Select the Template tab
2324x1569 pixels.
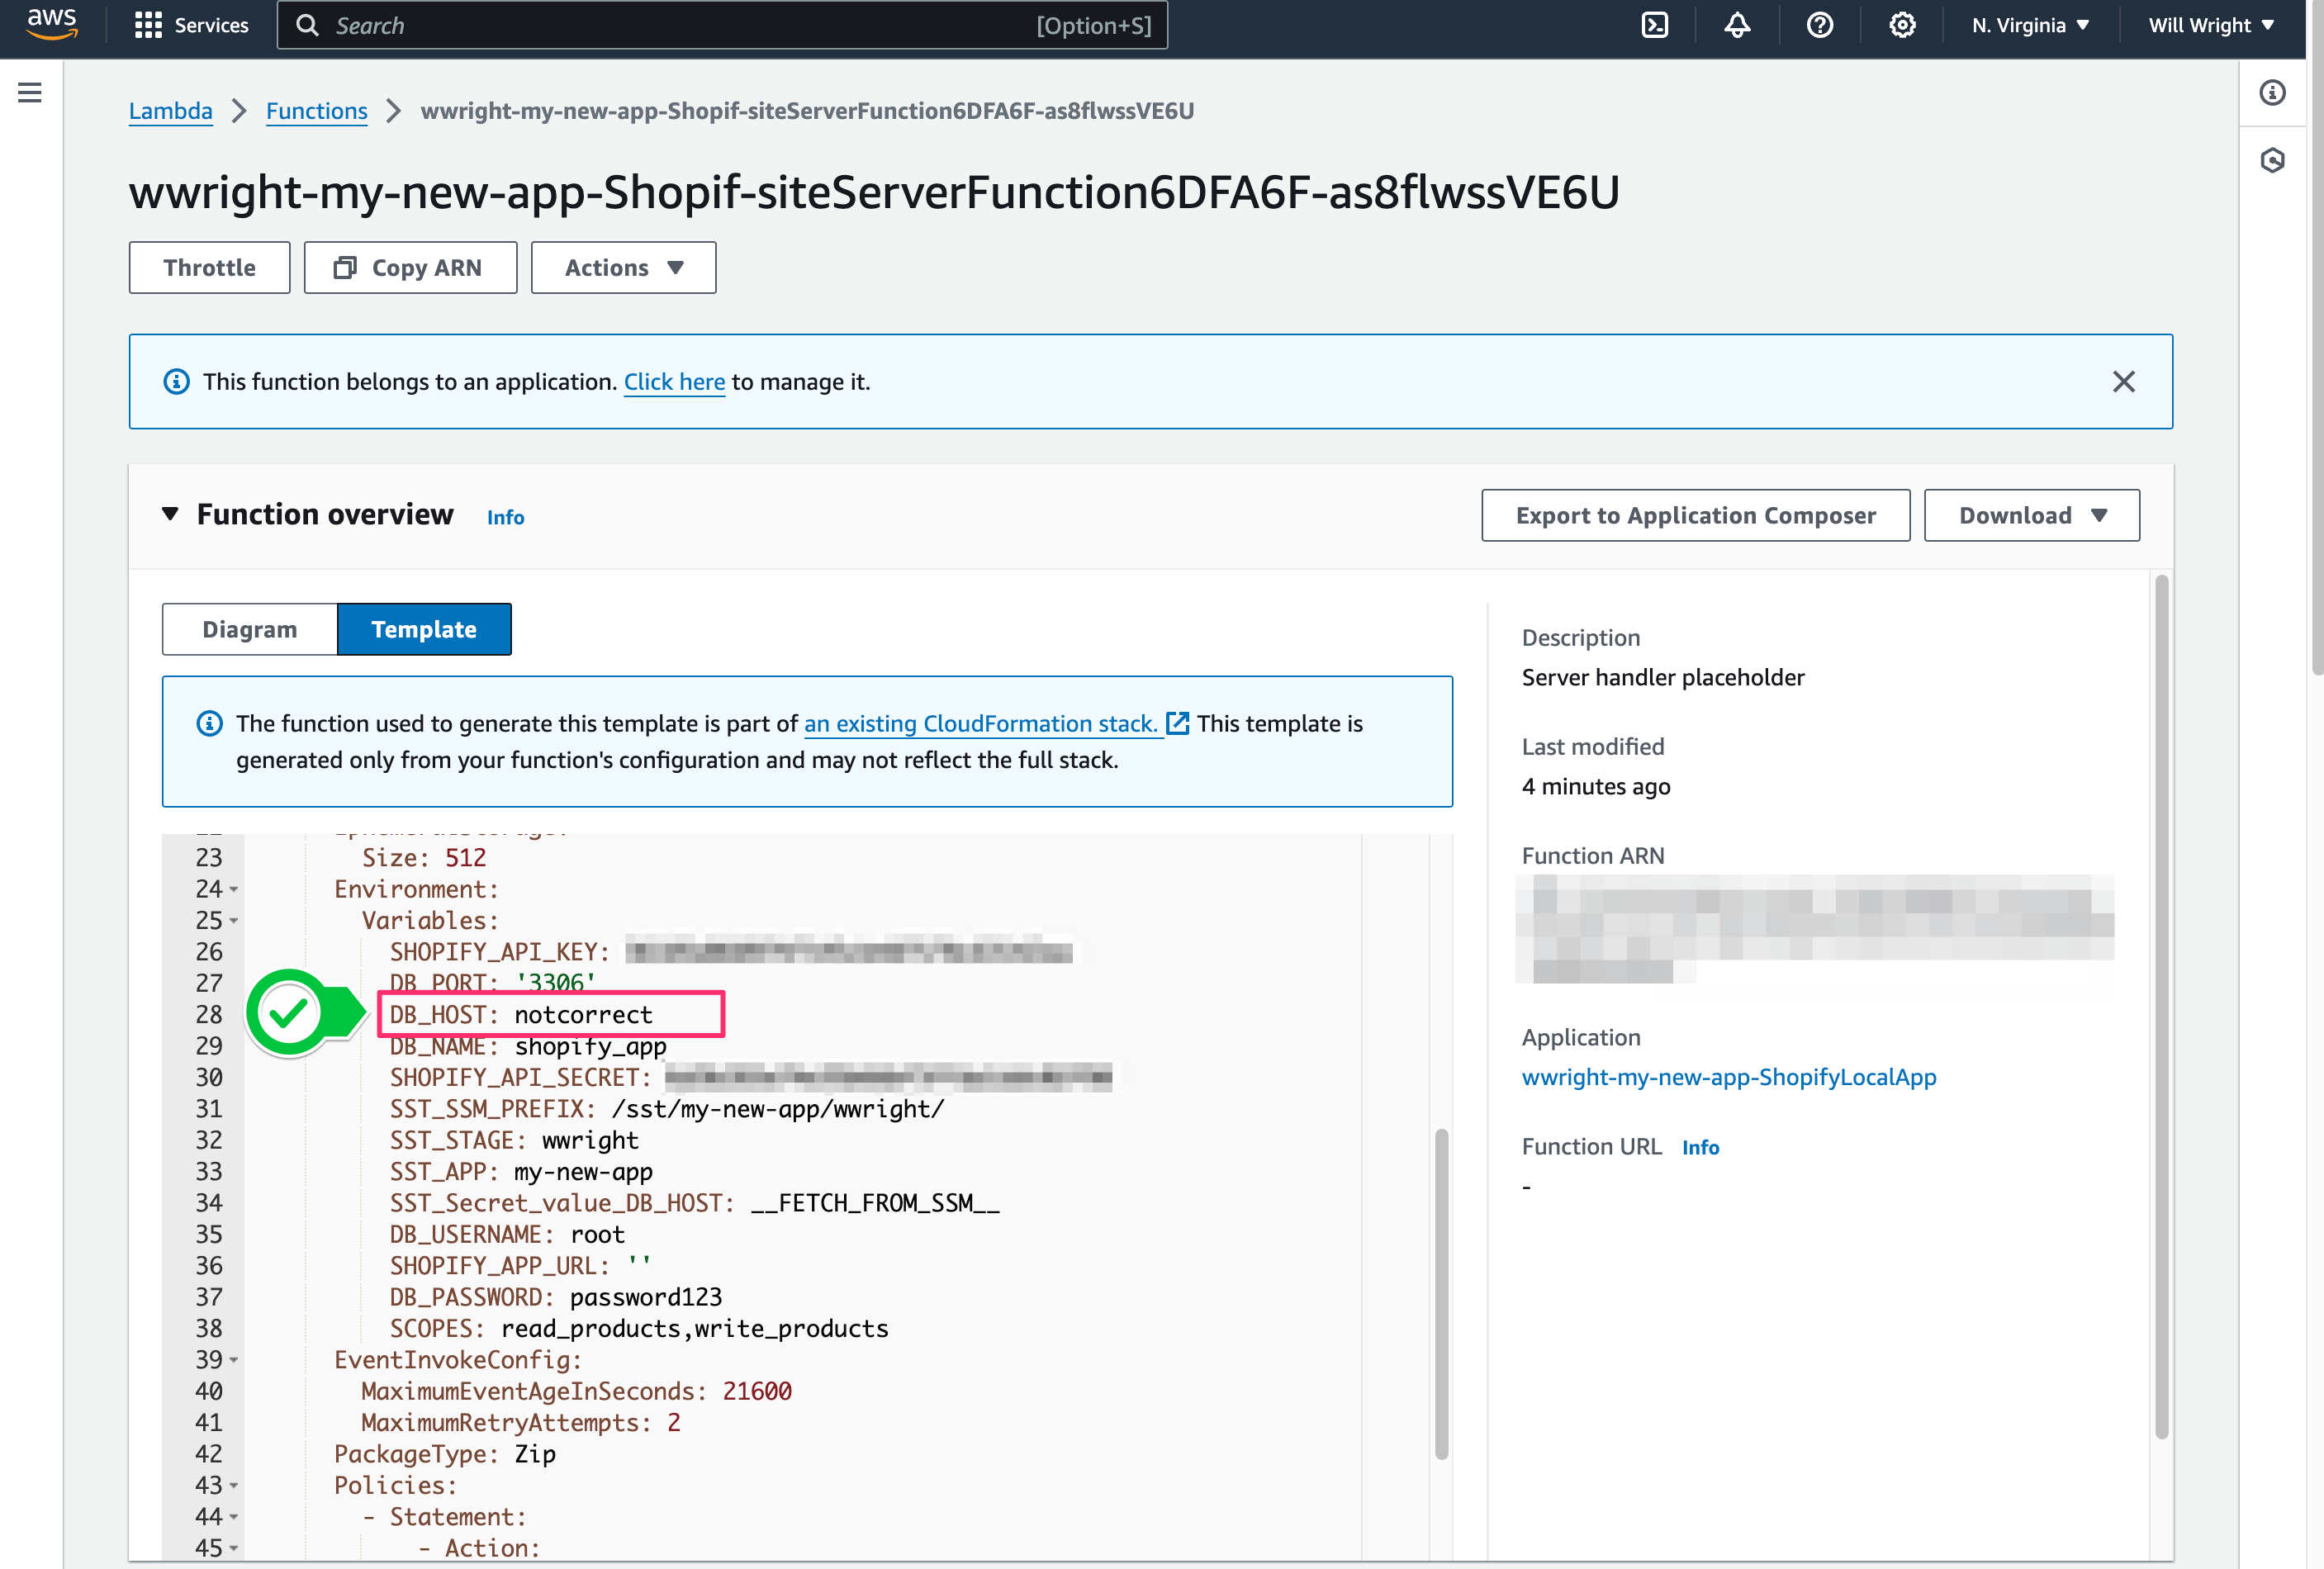pyautogui.click(x=424, y=629)
